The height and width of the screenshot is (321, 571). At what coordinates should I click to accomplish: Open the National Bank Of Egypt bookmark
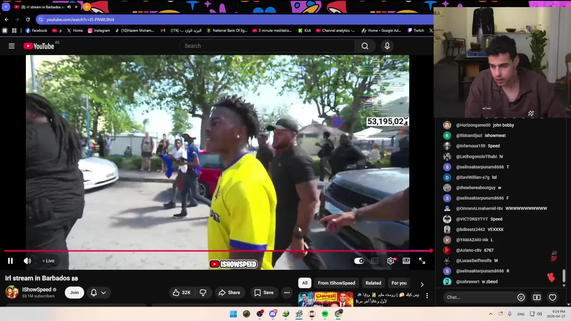(226, 31)
